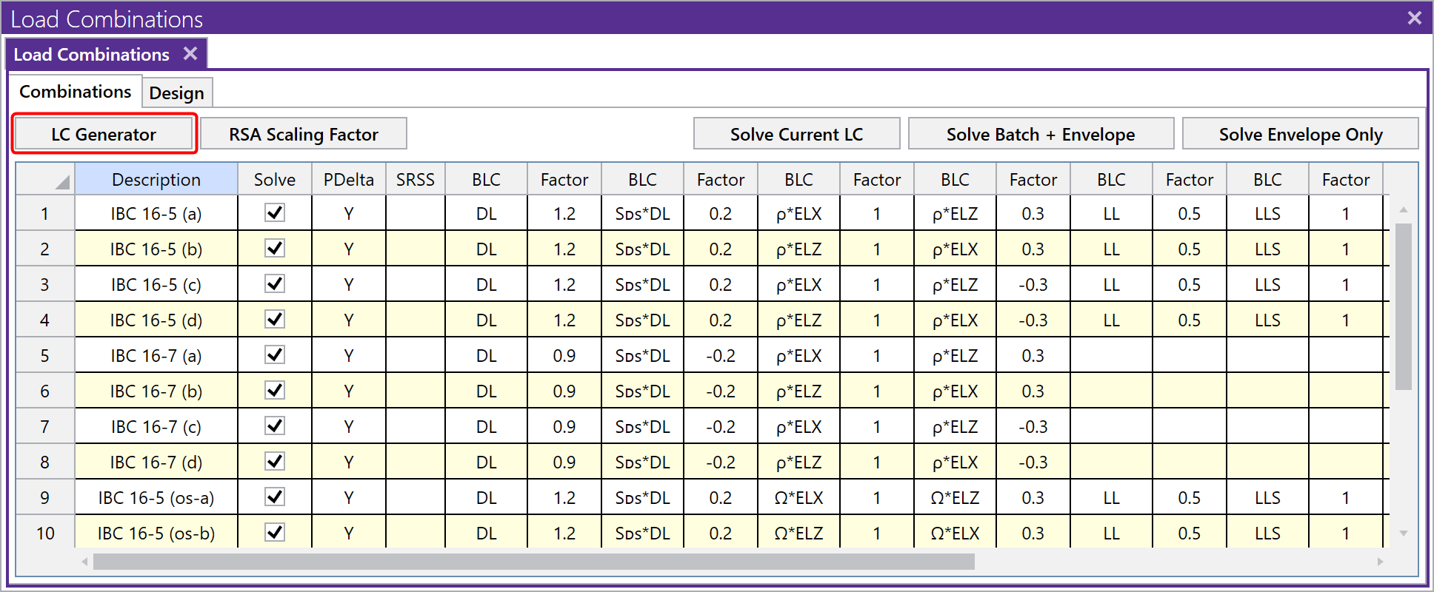
Task: Click the select-all corner triangle in grid
Action: point(62,182)
